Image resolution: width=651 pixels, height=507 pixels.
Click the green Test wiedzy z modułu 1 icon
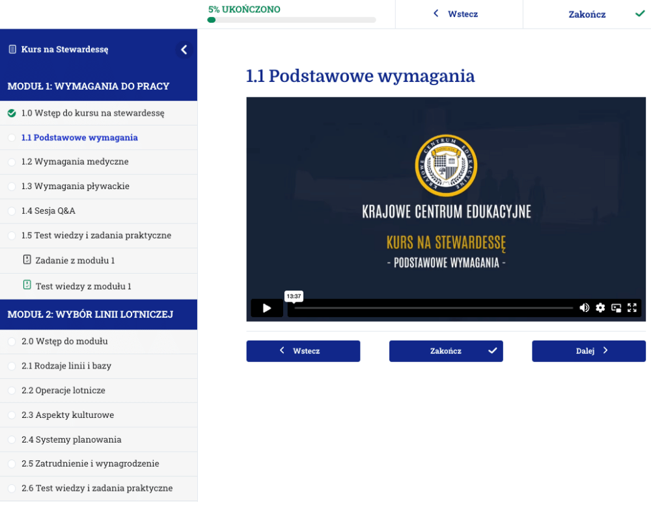click(x=27, y=285)
